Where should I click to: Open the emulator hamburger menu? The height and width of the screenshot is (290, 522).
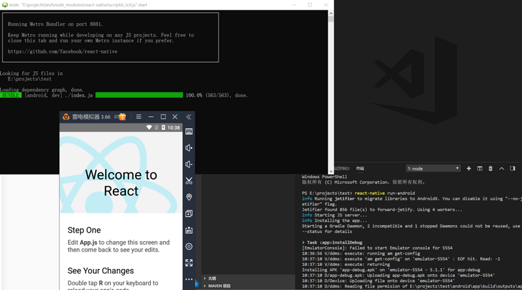point(138,117)
